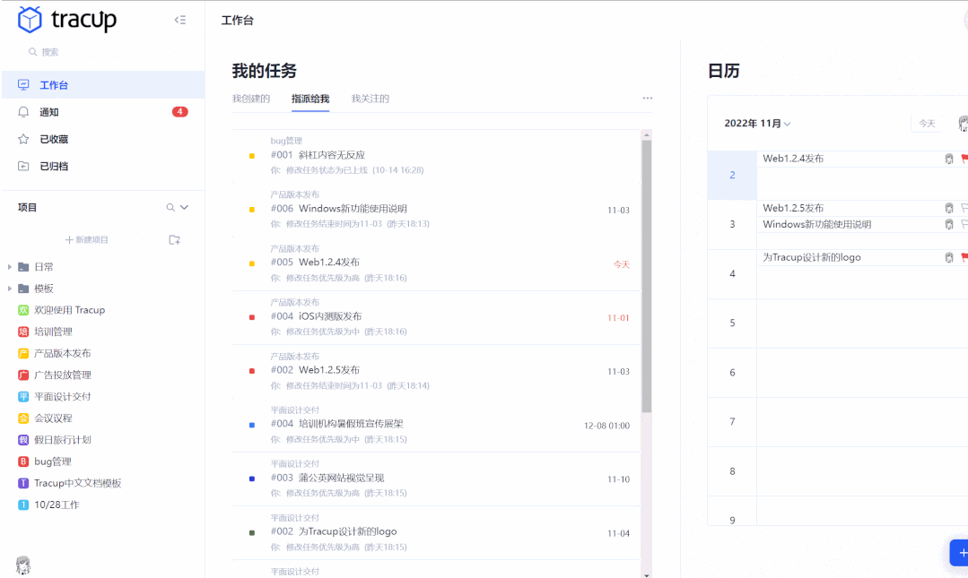Toggle the red flag on 为Tracup设计新的logo event
Viewport: 968px width, 578px height.
coord(964,257)
